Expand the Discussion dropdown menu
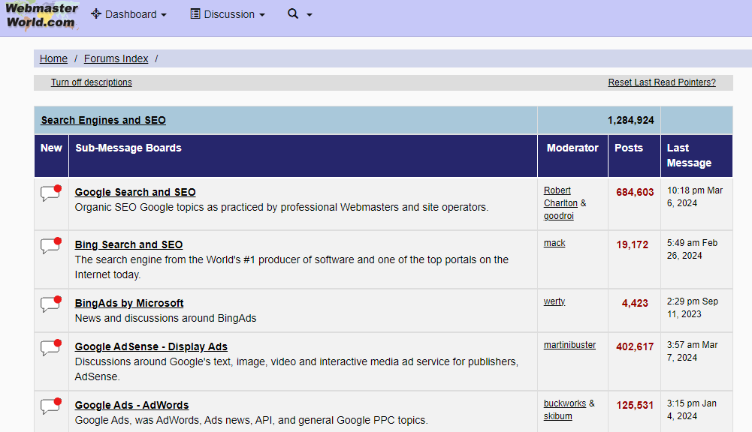Image resolution: width=752 pixels, height=432 pixels. [228, 14]
